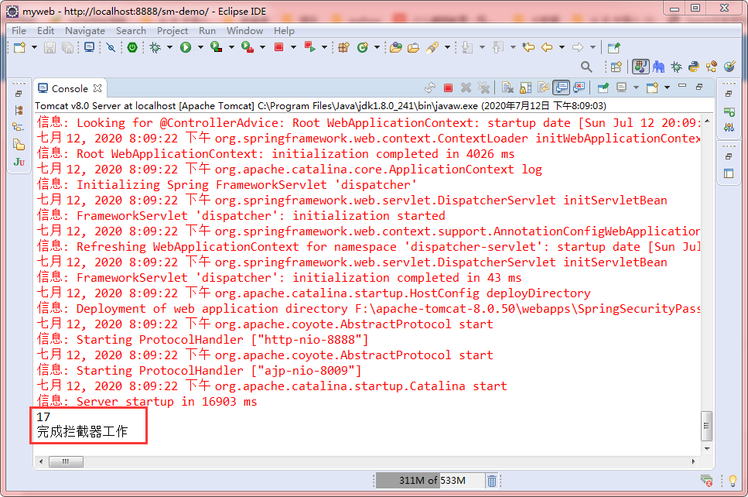Open dropdown arrow next to Debug icon
Screen dimensions: 748x497
(x=169, y=47)
